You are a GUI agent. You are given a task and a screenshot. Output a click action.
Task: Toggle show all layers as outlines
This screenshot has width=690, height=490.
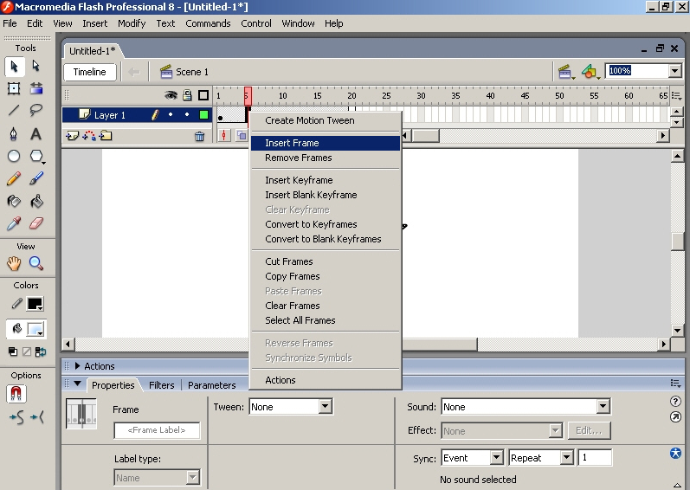click(x=203, y=95)
